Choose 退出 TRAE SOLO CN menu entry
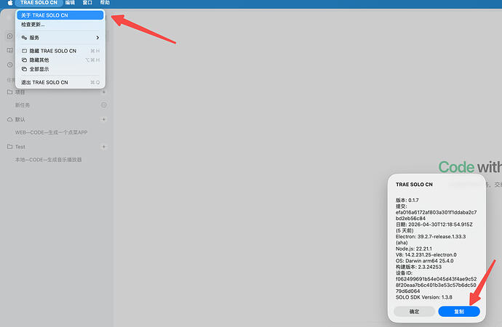 coord(60,82)
